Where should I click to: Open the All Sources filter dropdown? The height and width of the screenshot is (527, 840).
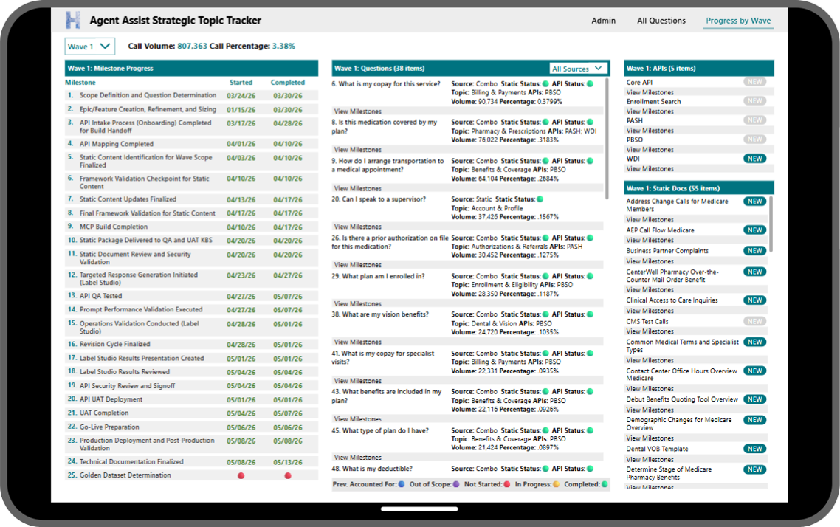[579, 69]
